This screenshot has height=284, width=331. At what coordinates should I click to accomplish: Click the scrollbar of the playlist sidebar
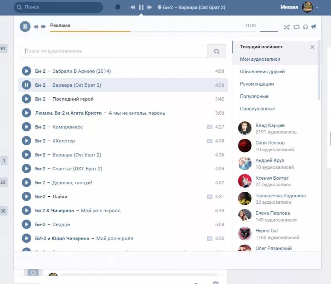(x=319, y=70)
